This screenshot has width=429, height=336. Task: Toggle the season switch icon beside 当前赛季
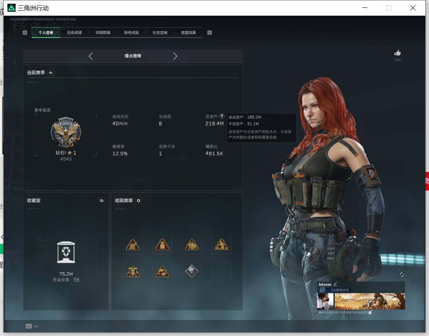pos(51,73)
